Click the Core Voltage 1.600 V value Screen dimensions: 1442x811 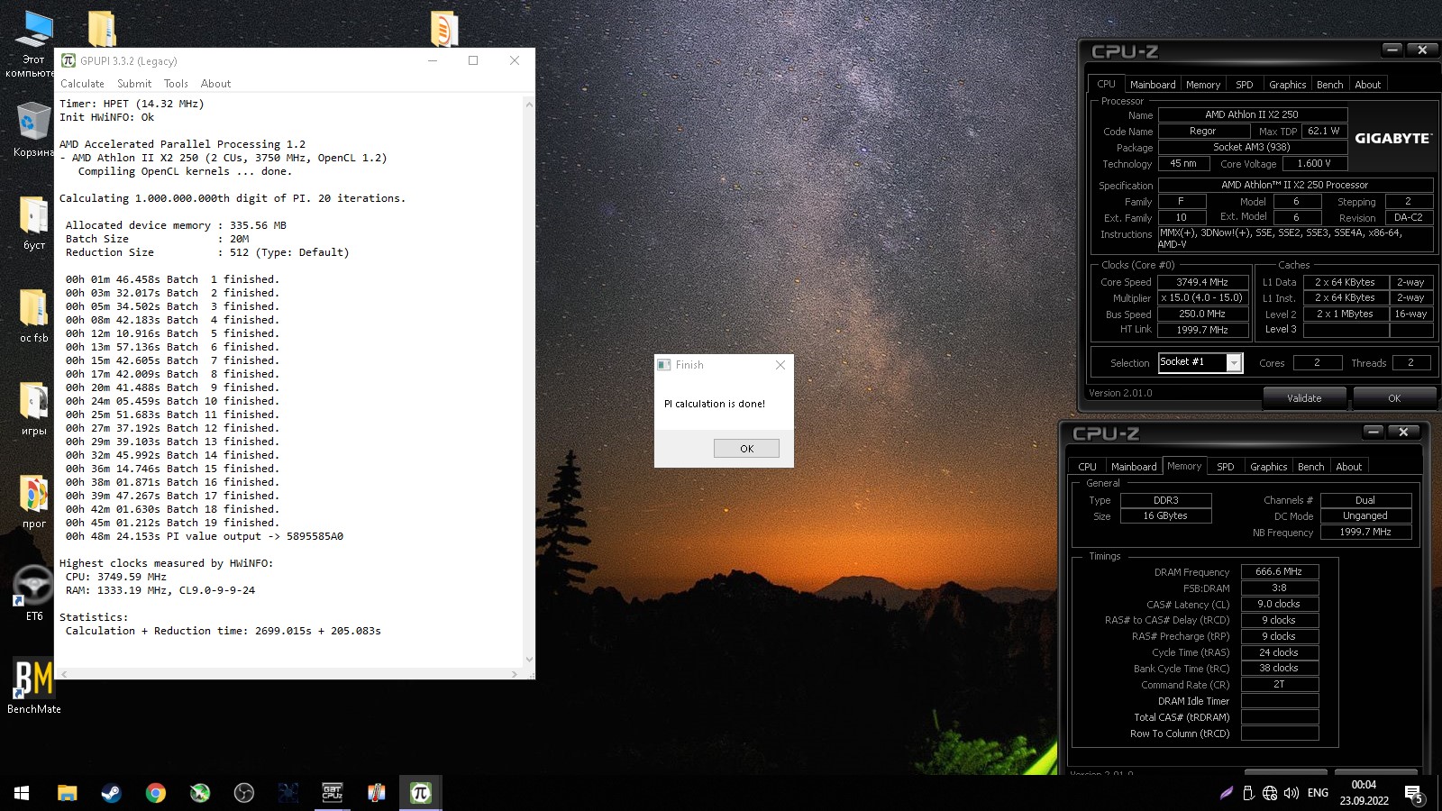point(1314,163)
